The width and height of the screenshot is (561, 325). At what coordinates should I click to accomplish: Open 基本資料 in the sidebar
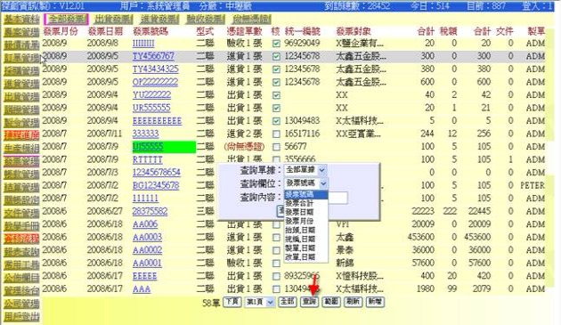coord(21,19)
